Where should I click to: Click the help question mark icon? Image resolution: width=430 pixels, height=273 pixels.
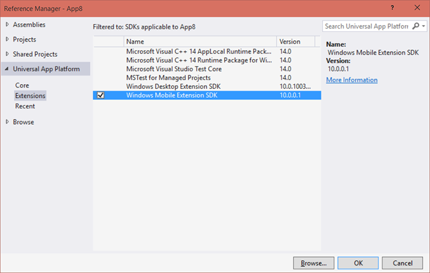(392, 7)
